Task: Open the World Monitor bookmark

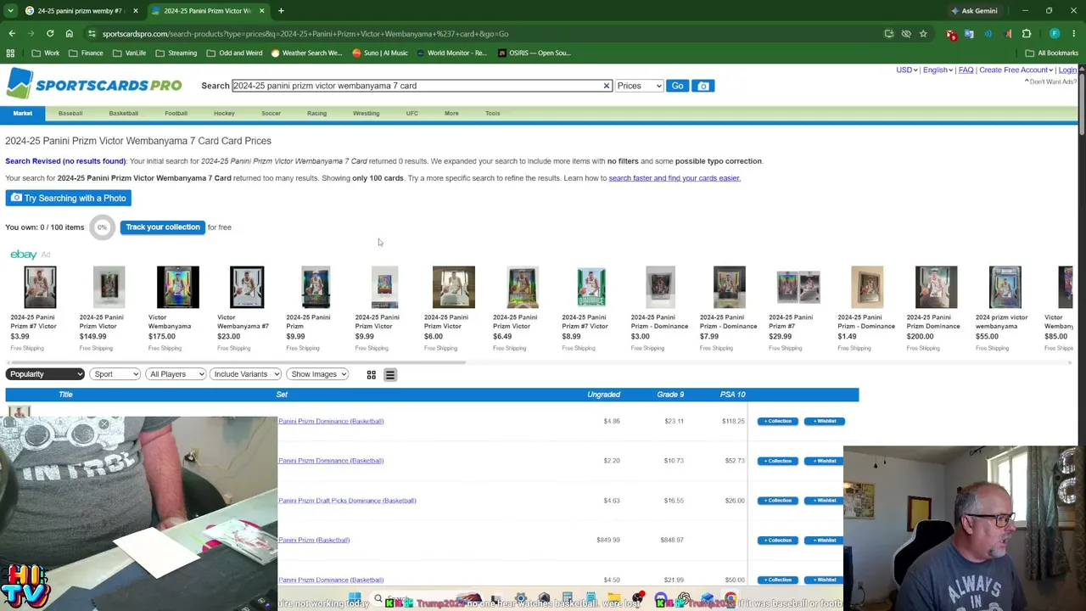Action: tap(451, 53)
